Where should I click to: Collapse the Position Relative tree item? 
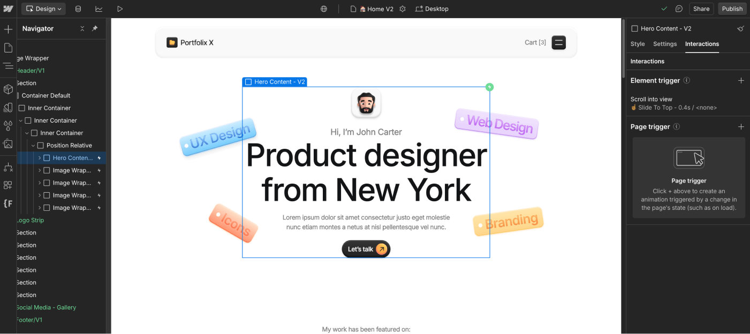(32, 145)
